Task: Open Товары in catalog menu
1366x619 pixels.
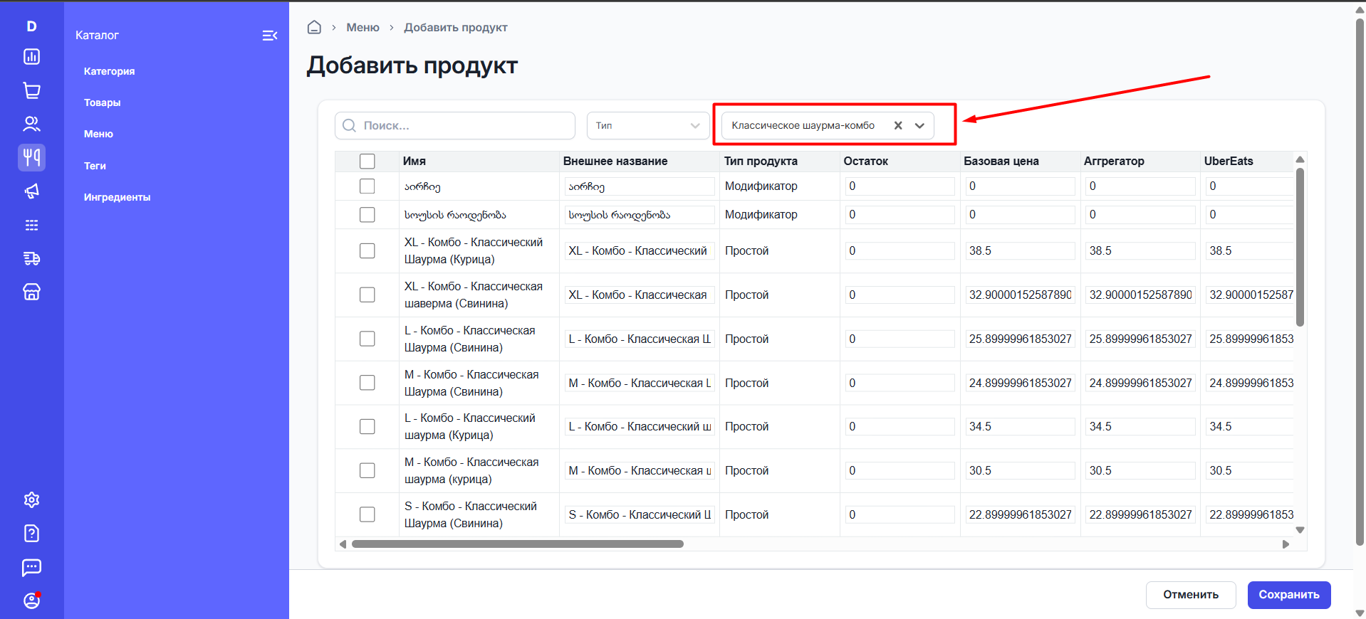Action: [x=102, y=102]
